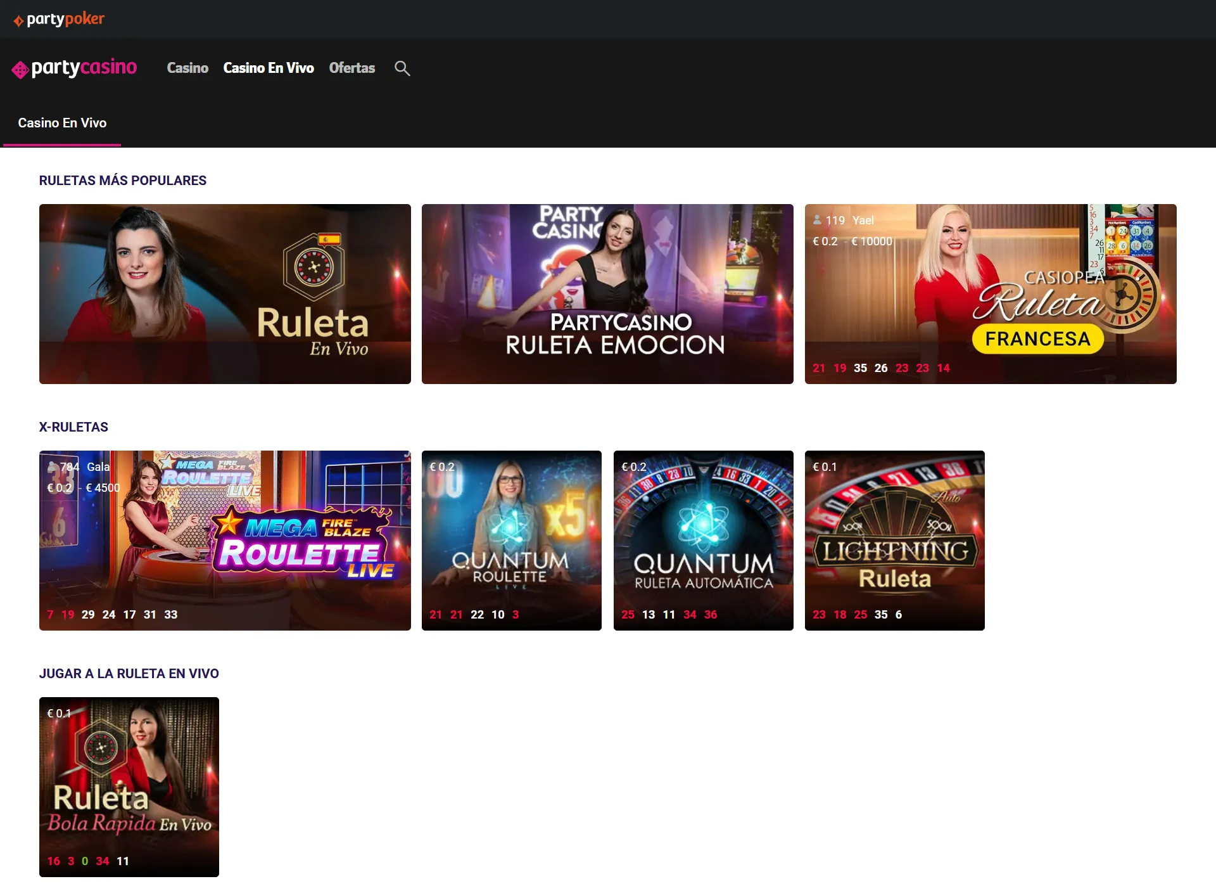
Task: Click the € 4500 limit on Mega Roulette
Action: tap(103, 488)
